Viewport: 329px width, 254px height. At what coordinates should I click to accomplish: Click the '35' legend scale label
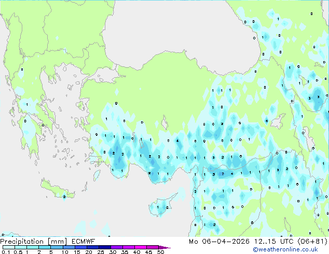click(x=125, y=252)
